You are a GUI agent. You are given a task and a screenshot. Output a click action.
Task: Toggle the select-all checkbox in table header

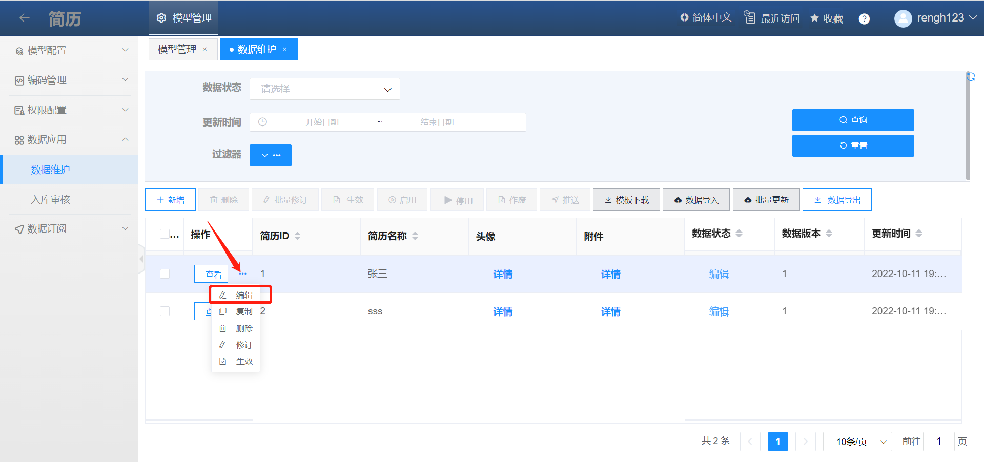click(x=165, y=234)
